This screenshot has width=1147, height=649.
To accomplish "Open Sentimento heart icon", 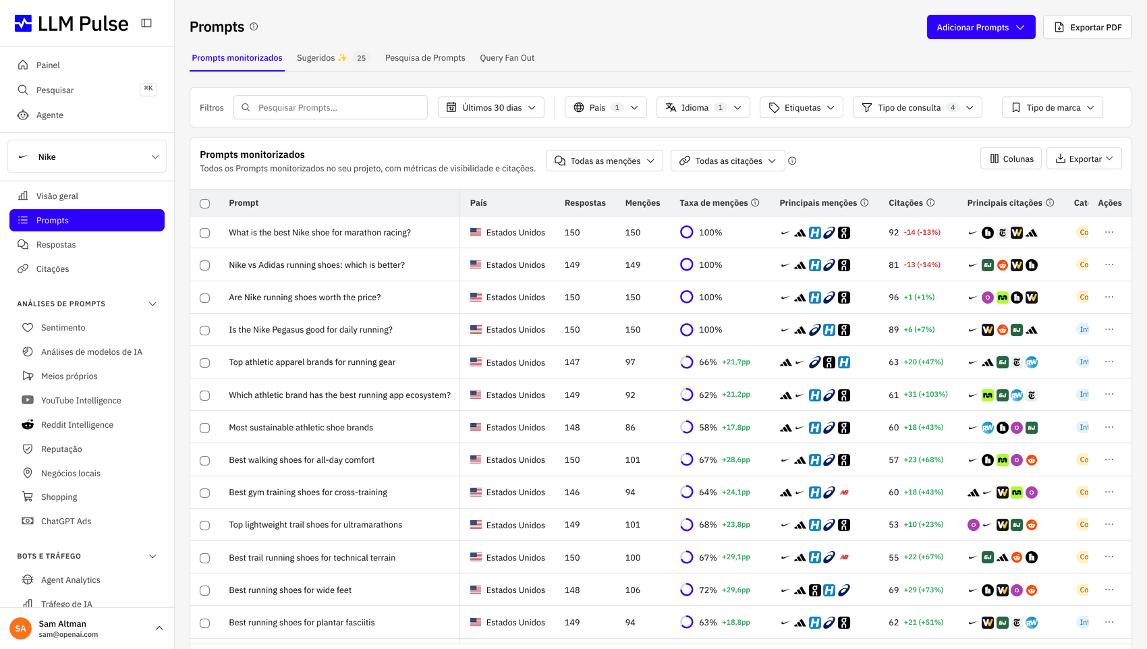I will point(28,327).
